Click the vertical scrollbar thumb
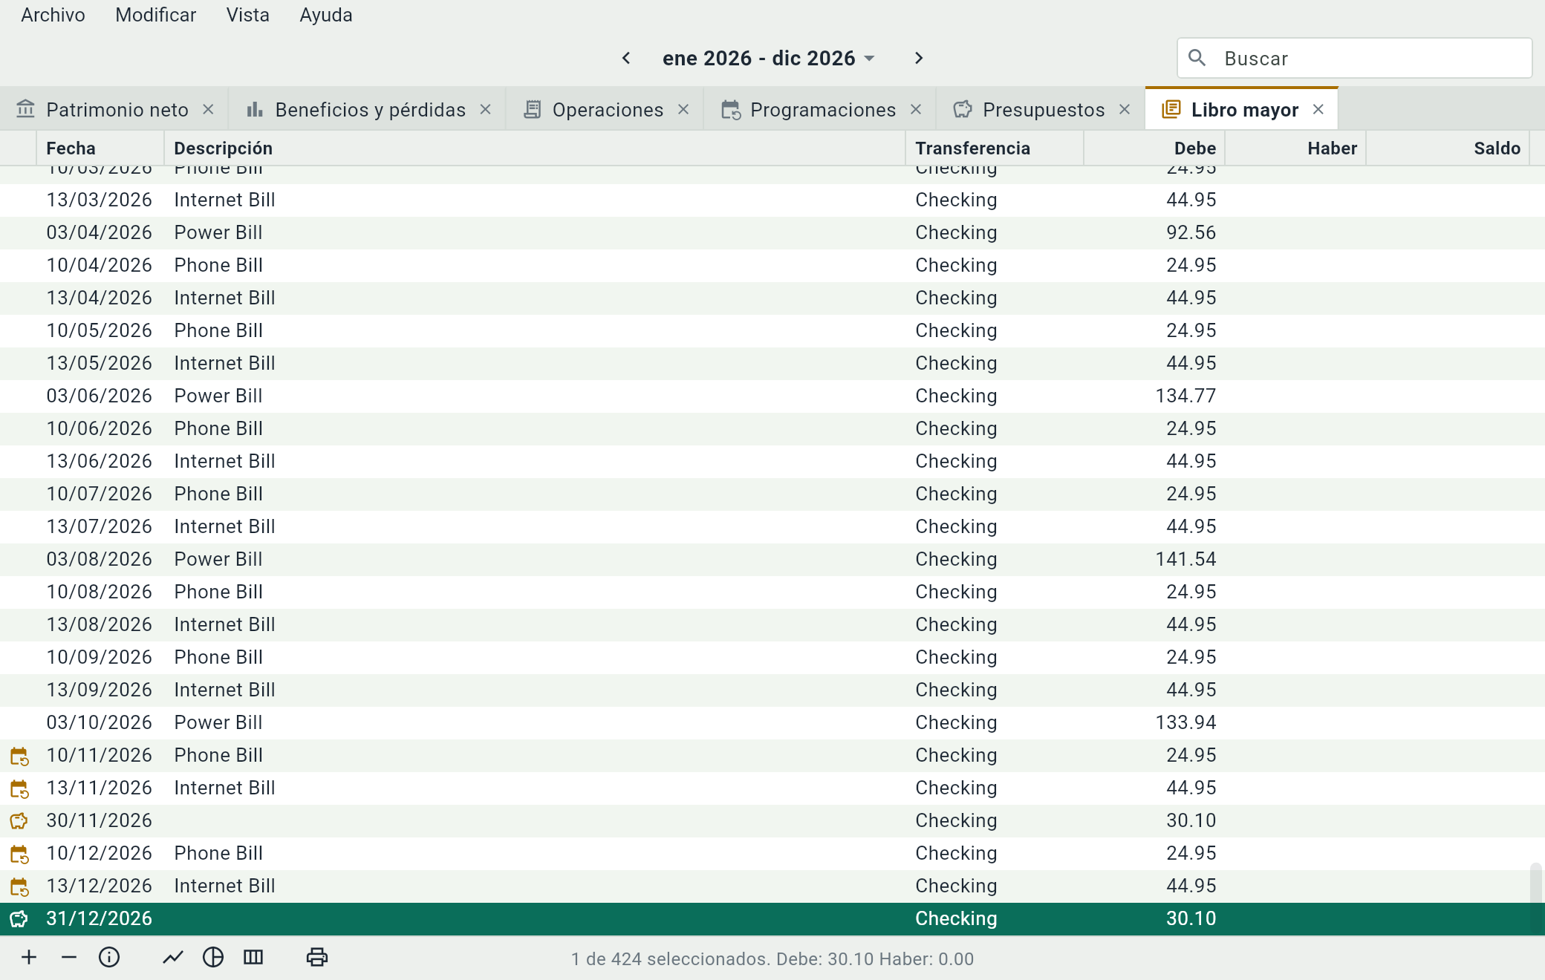This screenshot has width=1545, height=980. pyautogui.click(x=1536, y=898)
